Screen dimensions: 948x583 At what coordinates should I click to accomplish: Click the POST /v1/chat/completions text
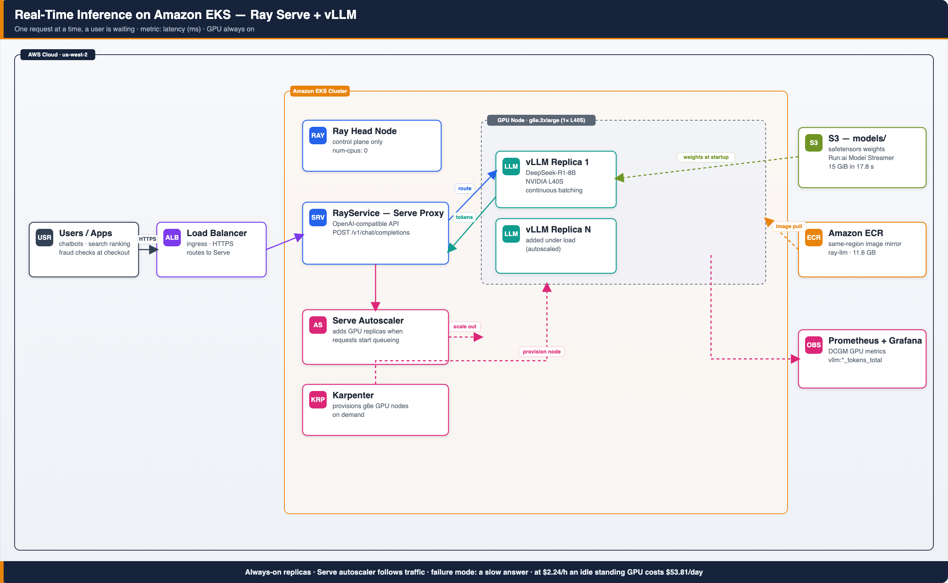(371, 232)
